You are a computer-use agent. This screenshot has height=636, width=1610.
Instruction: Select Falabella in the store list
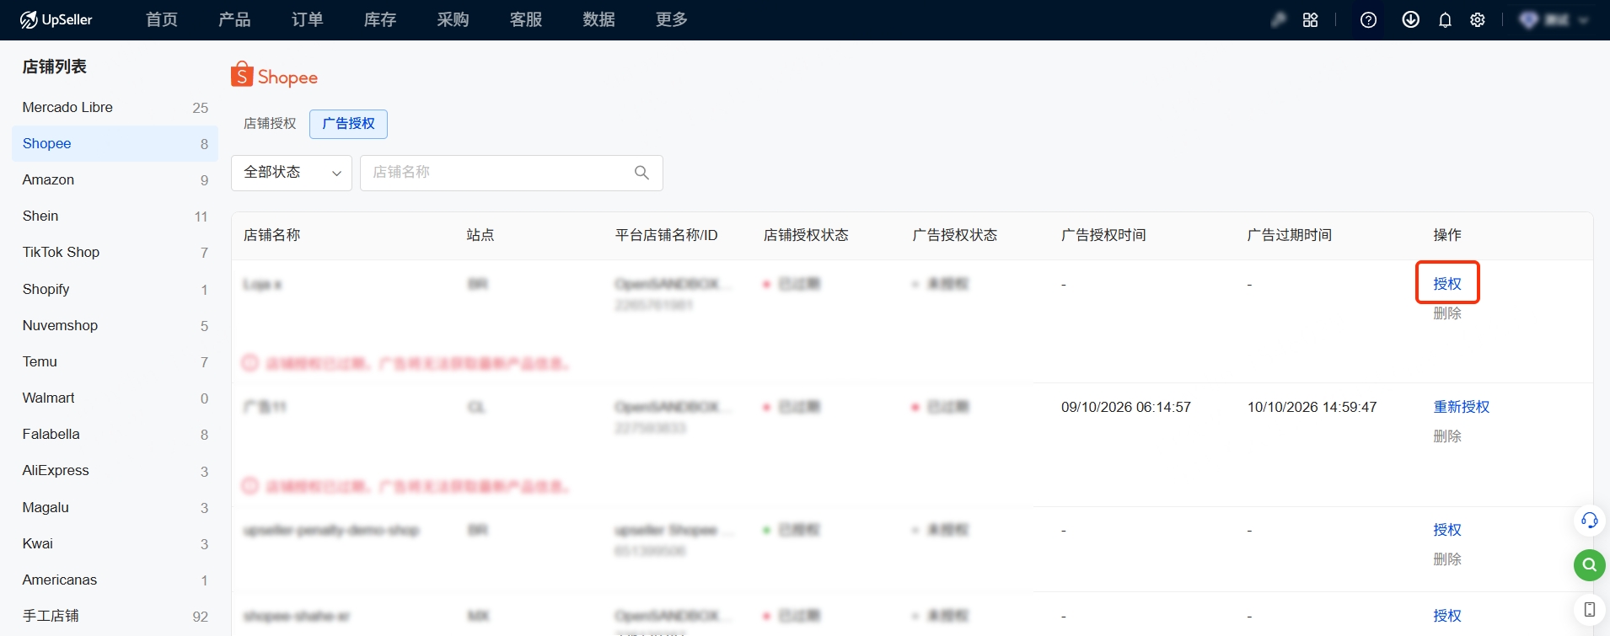click(x=115, y=434)
